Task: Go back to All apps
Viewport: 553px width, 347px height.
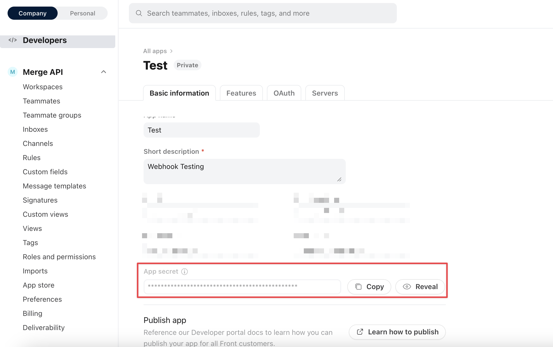Action: 155,51
